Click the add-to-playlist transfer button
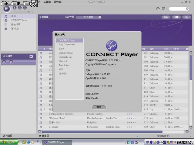194x145 pixels. (166, 17)
